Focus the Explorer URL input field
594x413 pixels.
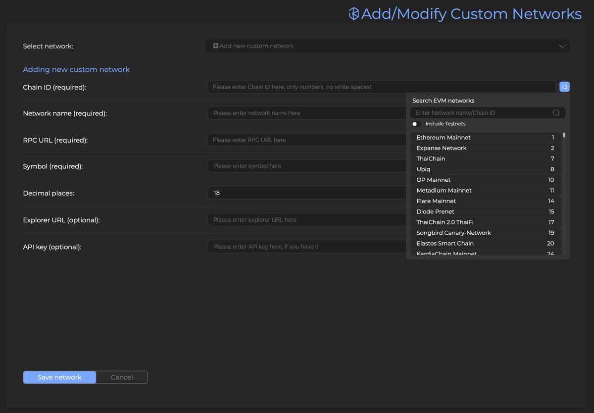click(307, 219)
